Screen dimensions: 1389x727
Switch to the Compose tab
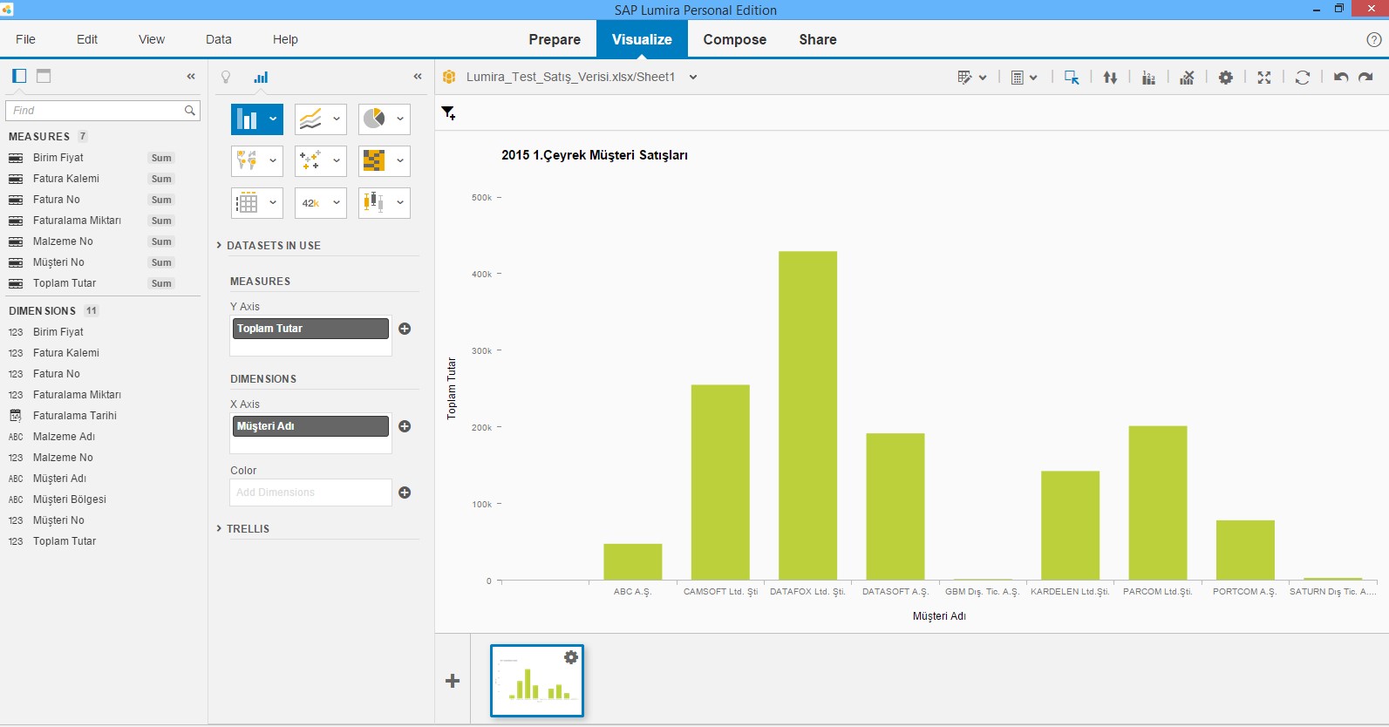coord(734,39)
